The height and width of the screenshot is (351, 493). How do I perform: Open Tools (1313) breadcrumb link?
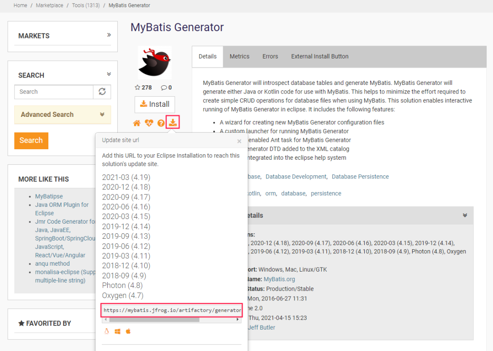coord(86,5)
